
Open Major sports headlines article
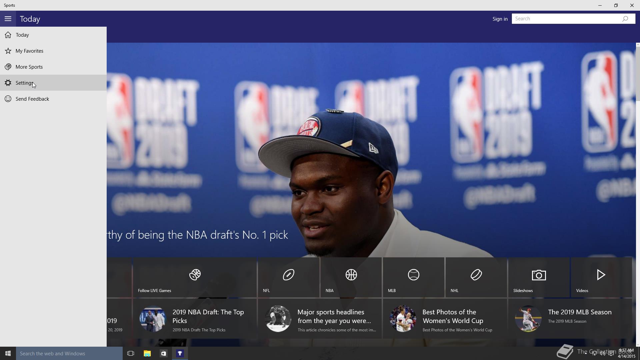coord(320,319)
